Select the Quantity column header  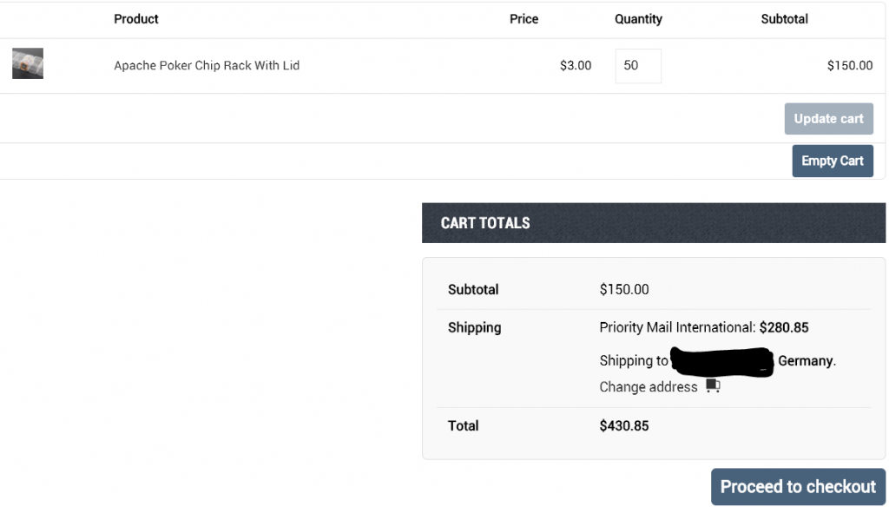pyautogui.click(x=638, y=19)
